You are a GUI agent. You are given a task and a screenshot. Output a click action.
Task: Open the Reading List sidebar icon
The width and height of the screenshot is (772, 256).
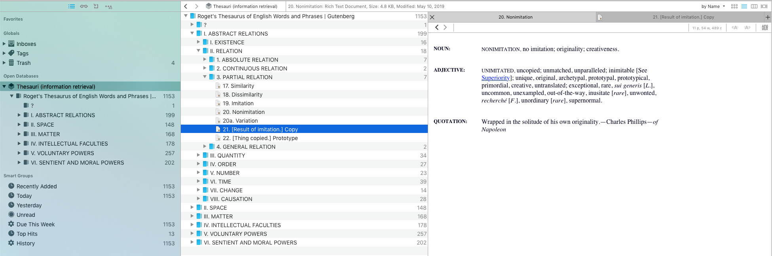click(x=84, y=6)
